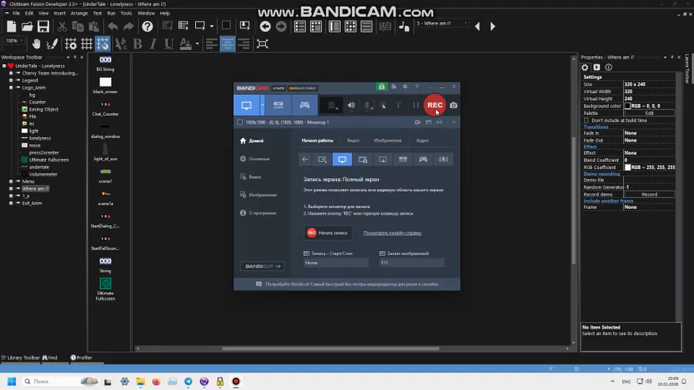
Task: Open the Insert menu
Action: (59, 13)
